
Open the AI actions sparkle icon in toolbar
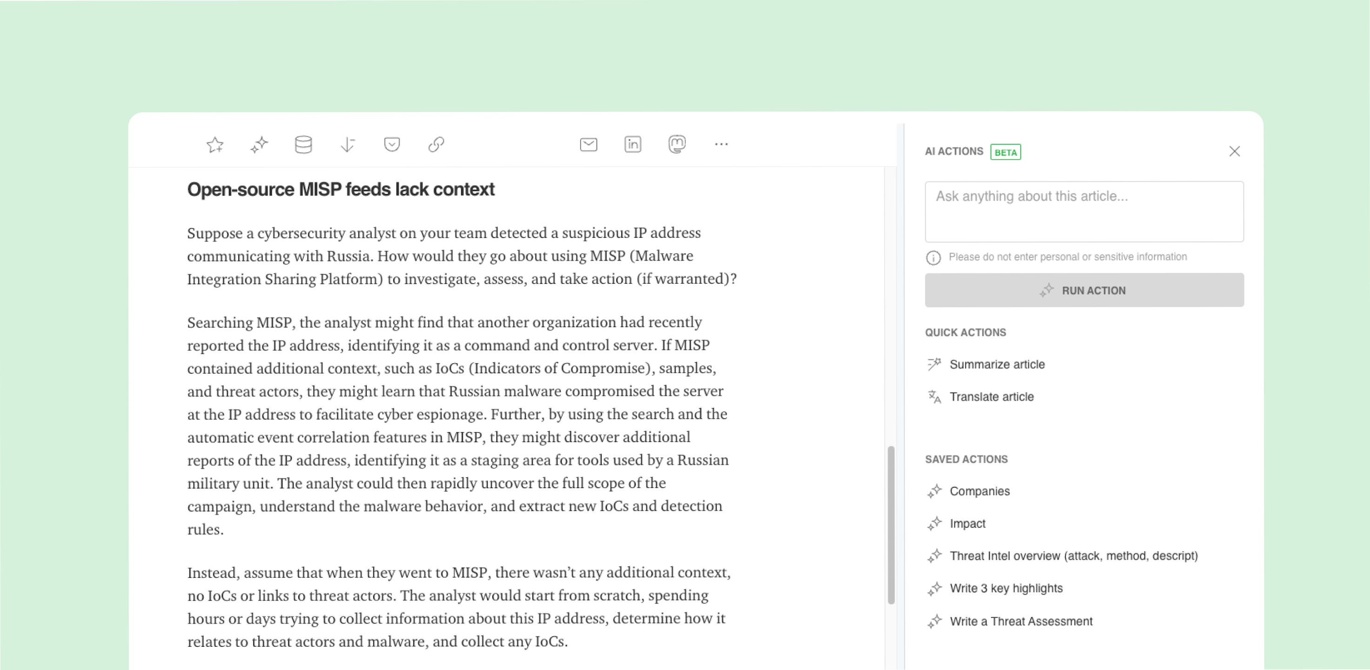(259, 145)
